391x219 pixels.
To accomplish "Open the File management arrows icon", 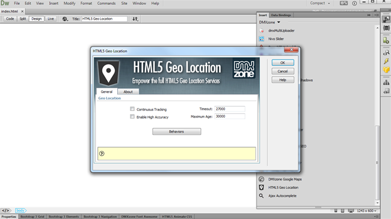I will click(135, 19).
